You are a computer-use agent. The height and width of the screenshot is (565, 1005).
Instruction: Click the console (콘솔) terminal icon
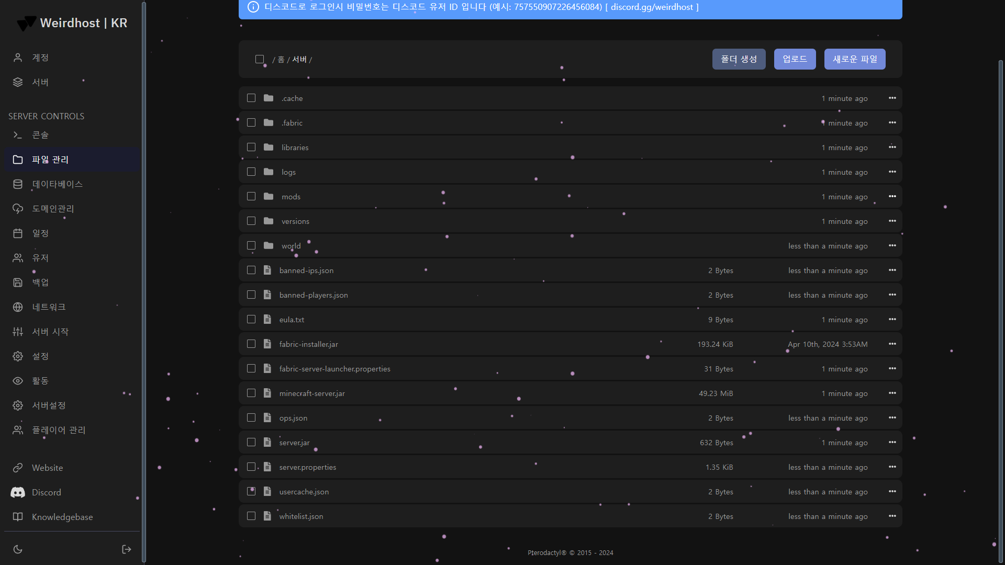[x=18, y=135]
